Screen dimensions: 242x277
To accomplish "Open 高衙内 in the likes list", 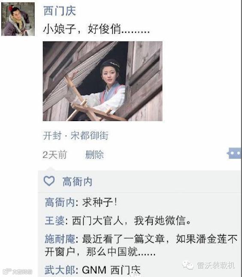I will (77, 182).
